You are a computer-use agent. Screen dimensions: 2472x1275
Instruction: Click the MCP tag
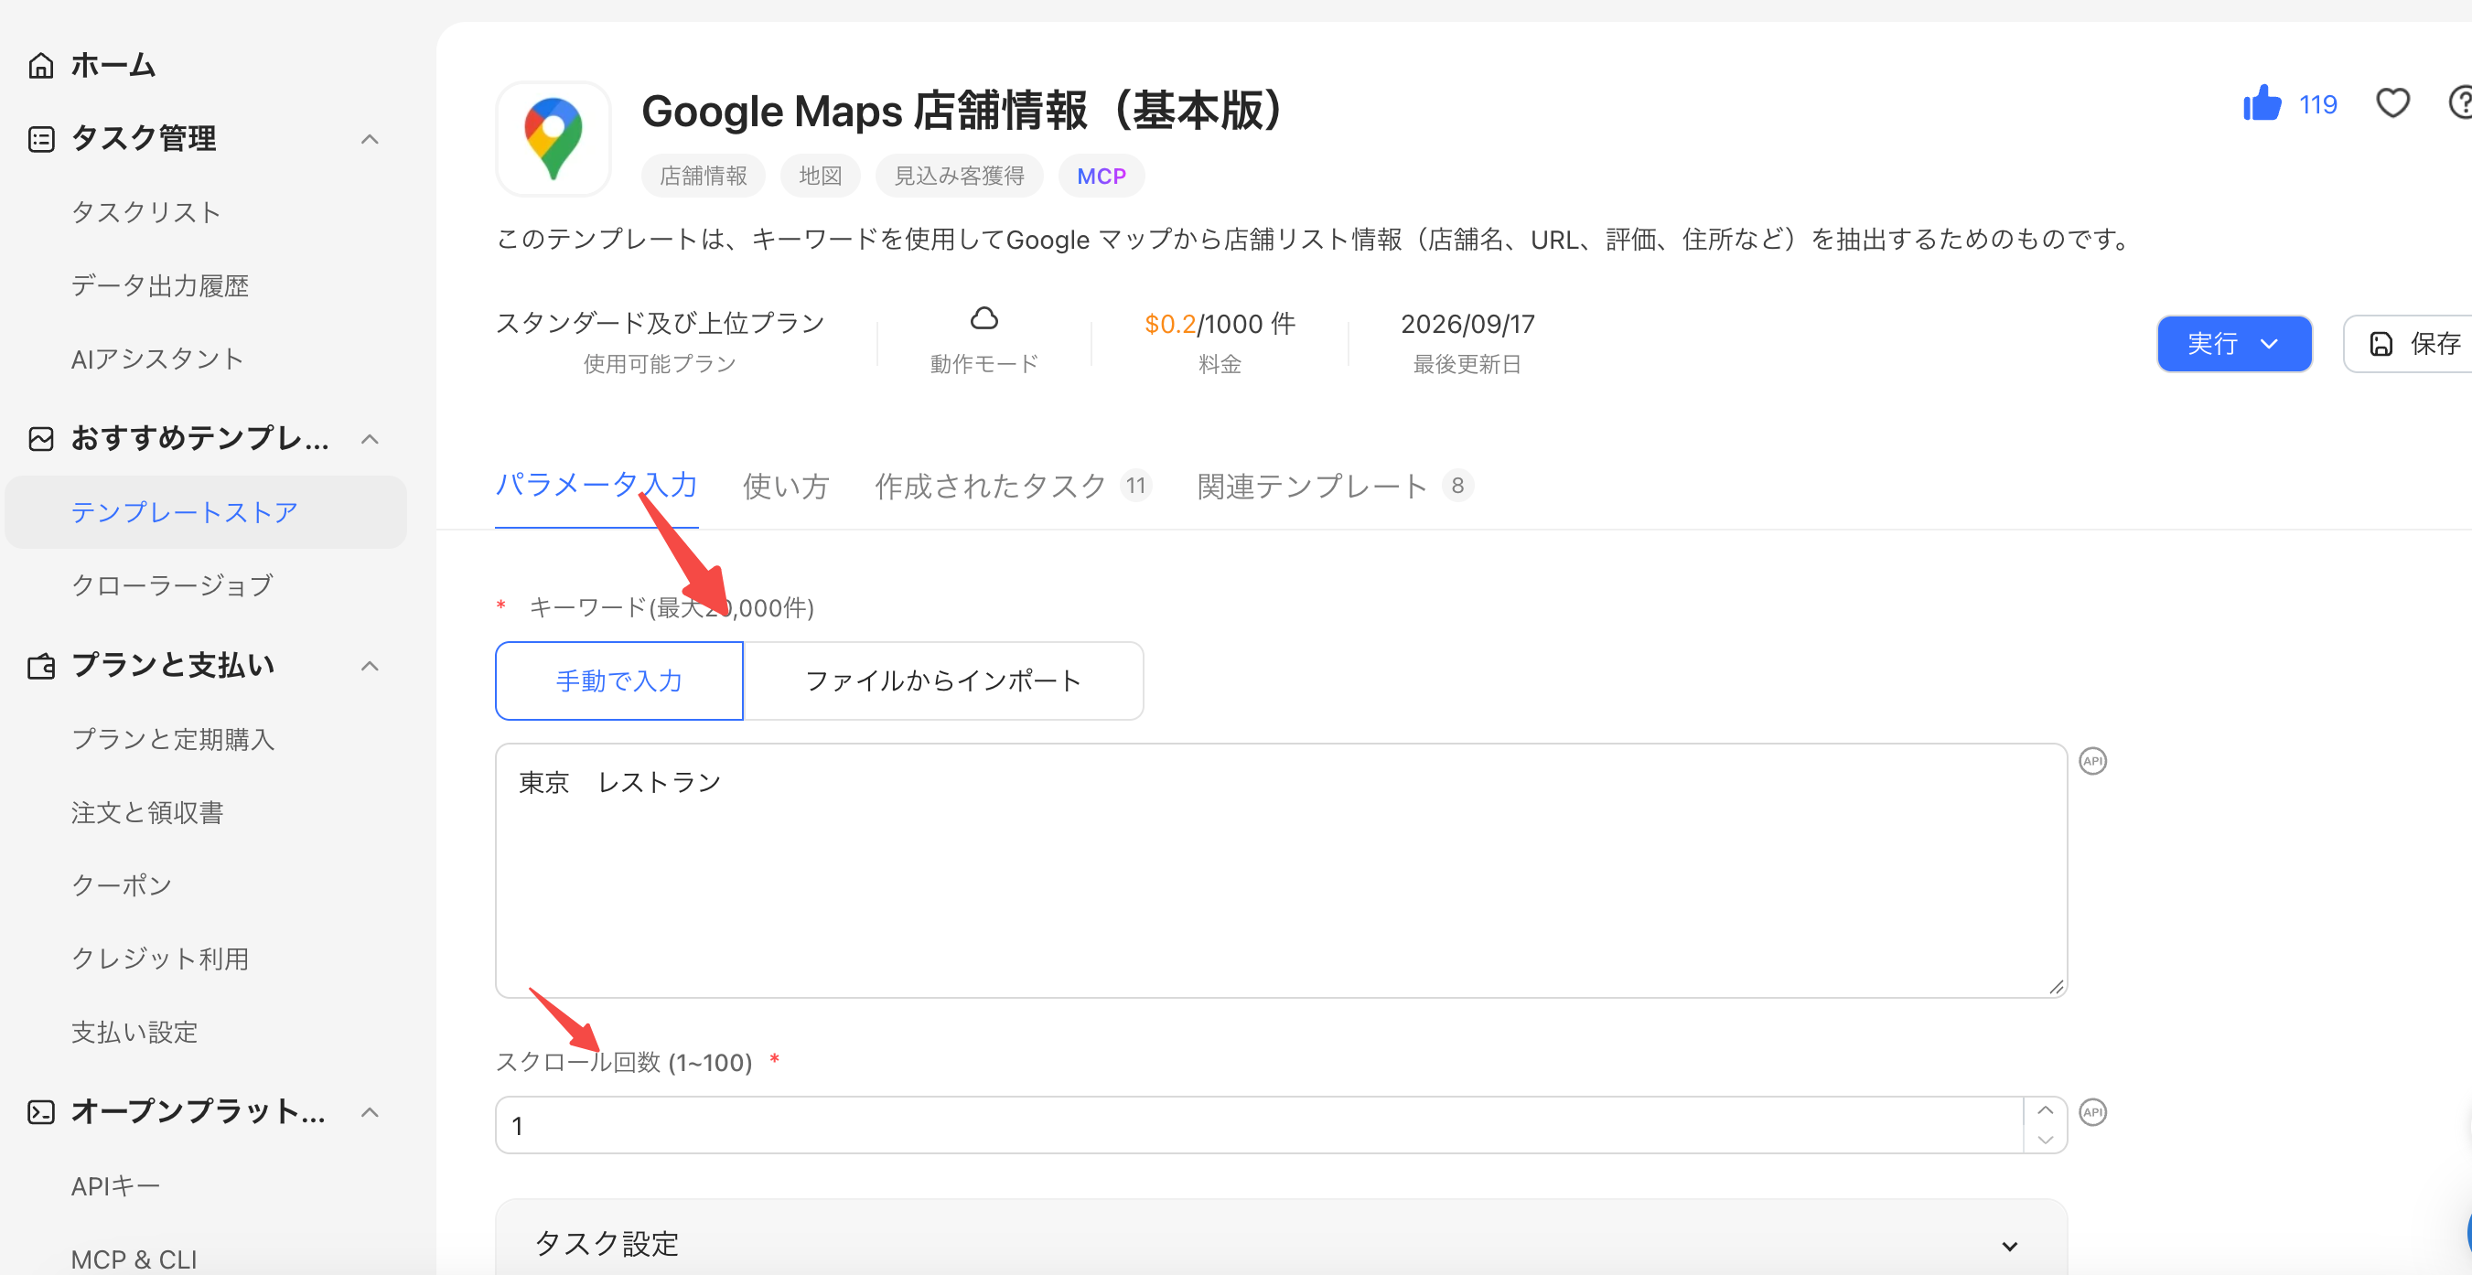click(1101, 176)
